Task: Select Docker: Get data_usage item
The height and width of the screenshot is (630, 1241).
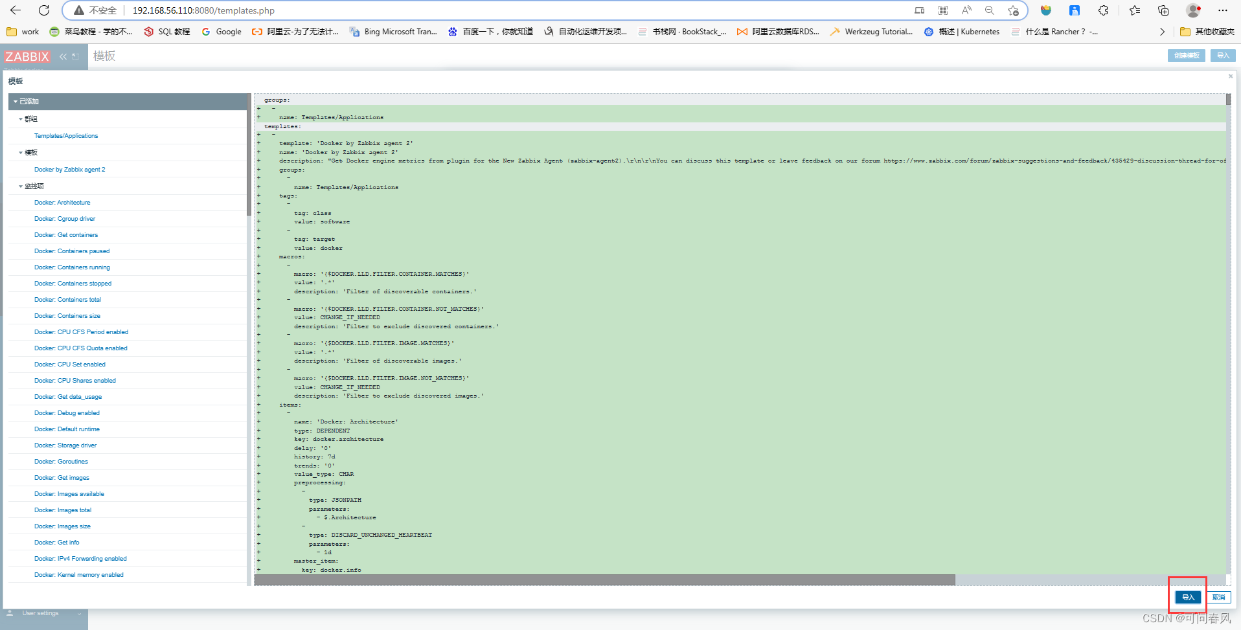Action: pyautogui.click(x=68, y=397)
